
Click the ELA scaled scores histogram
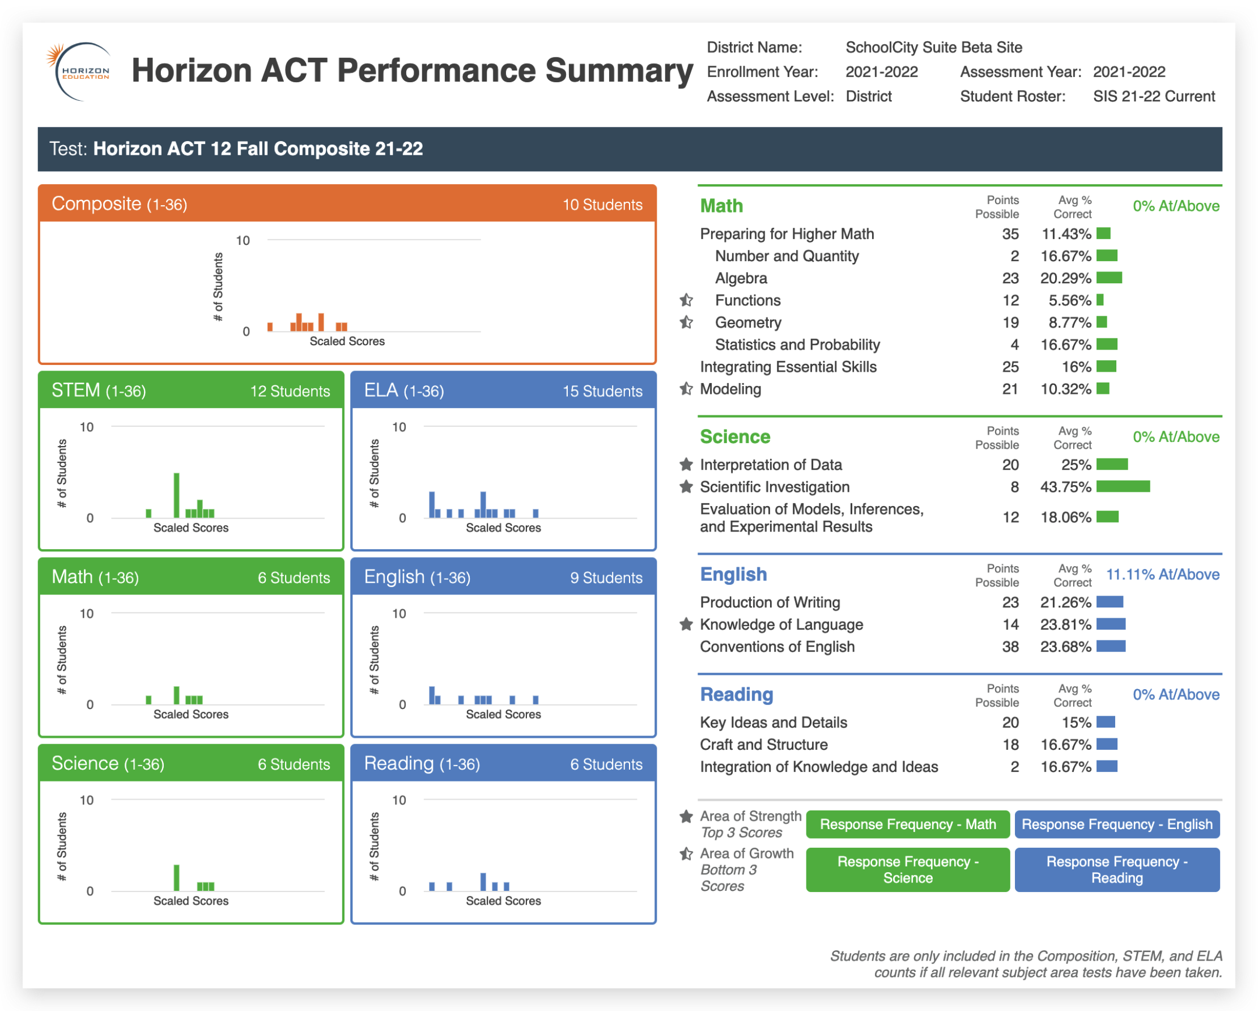504,477
